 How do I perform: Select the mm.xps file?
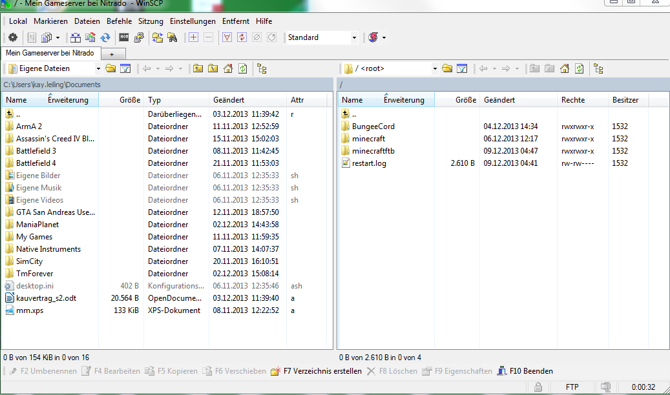pos(30,310)
